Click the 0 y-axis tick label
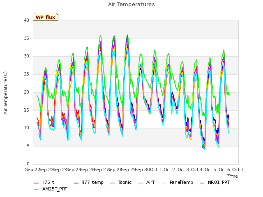The height and width of the screenshot is (197, 263). tap(28, 164)
